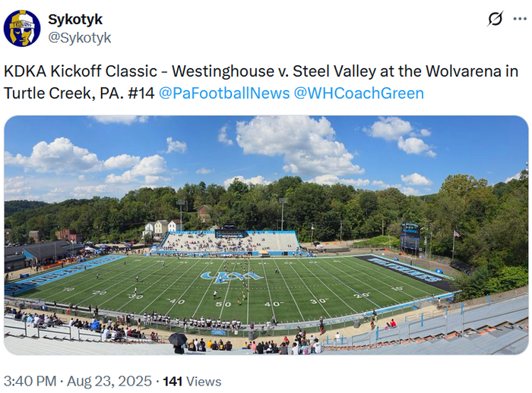This screenshot has width=532, height=393.
Task: Click the #14 text in the tweet
Action: point(141,93)
